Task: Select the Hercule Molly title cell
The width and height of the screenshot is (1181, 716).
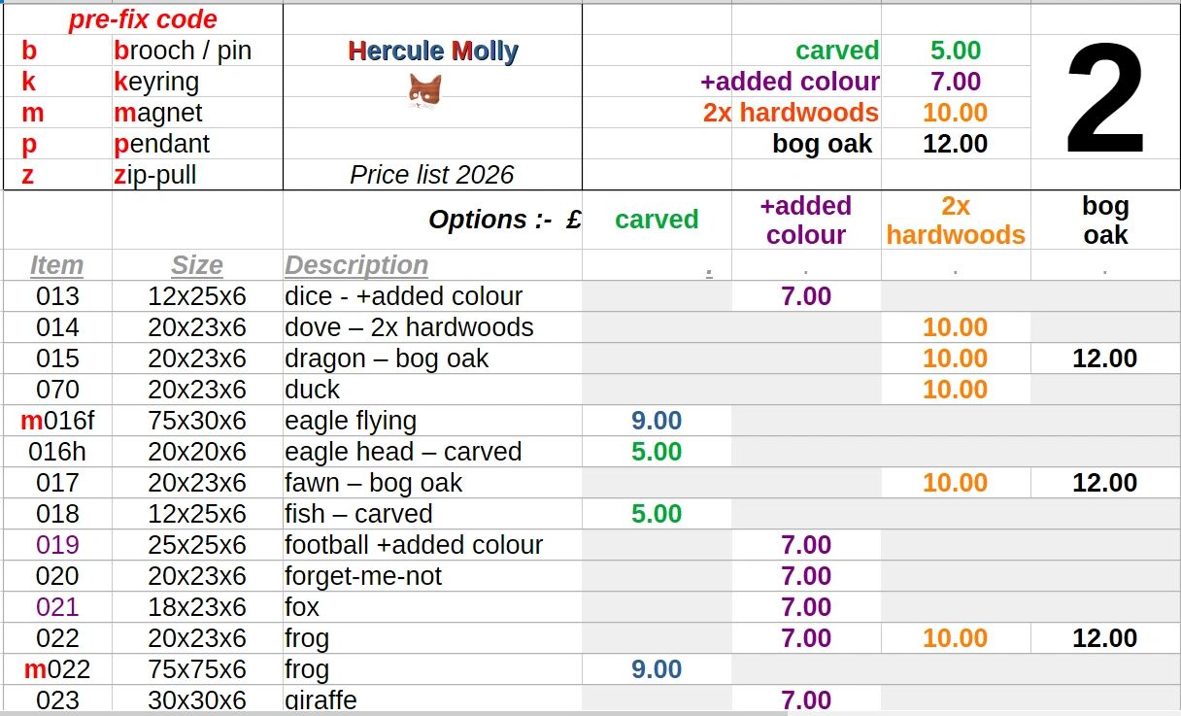Action: [433, 51]
